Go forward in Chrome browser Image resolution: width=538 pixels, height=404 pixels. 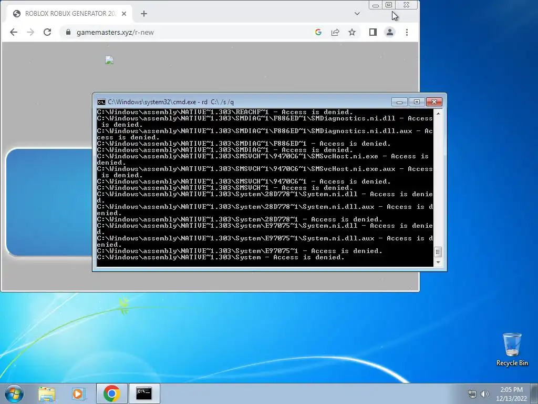[x=30, y=32]
